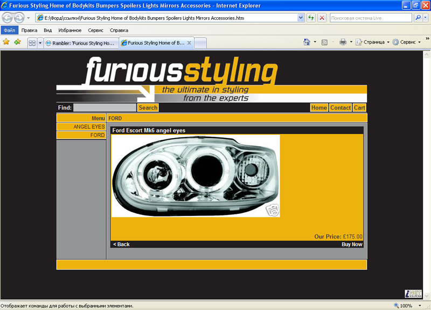Screen dimensions: 431x310
Task: Open the Избранное menu
Action: click(70, 30)
